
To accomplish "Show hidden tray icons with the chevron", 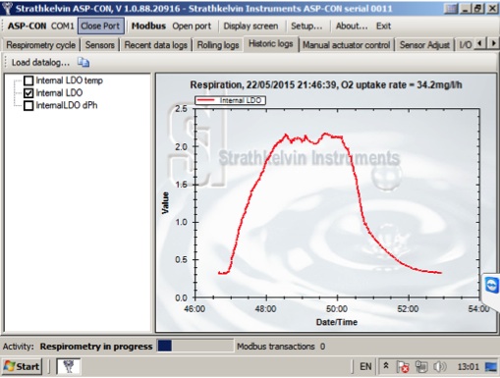I will (x=386, y=366).
